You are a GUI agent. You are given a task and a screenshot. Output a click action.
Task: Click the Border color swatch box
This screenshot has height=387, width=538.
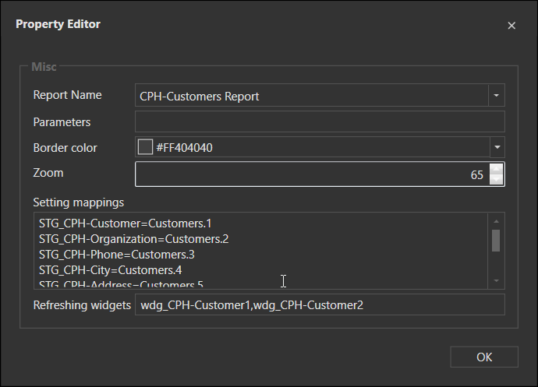pos(145,147)
